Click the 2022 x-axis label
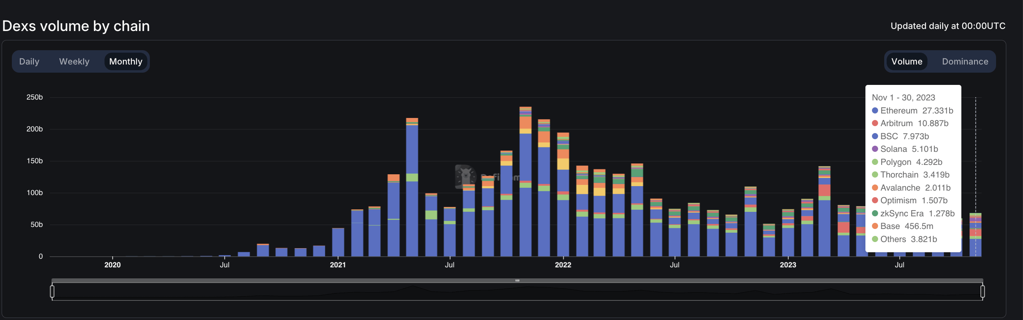This screenshot has width=1023, height=320. click(563, 265)
